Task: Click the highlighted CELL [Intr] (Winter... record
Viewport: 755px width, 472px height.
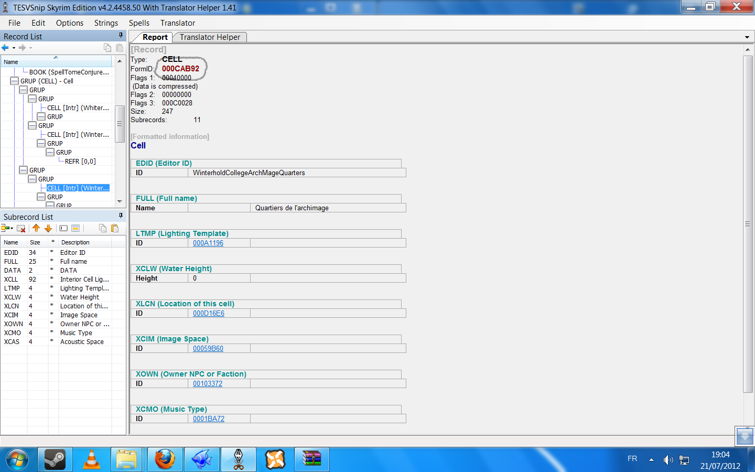Action: pyautogui.click(x=78, y=188)
